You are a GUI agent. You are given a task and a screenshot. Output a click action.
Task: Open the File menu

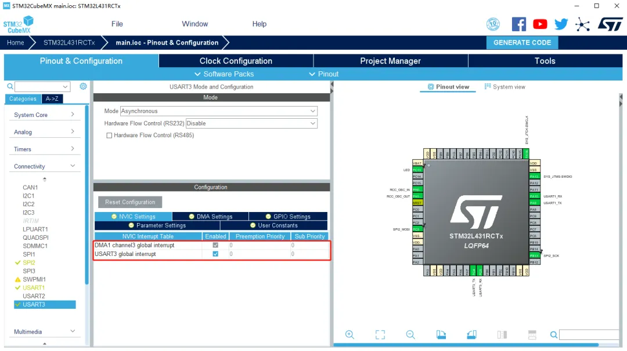(117, 24)
